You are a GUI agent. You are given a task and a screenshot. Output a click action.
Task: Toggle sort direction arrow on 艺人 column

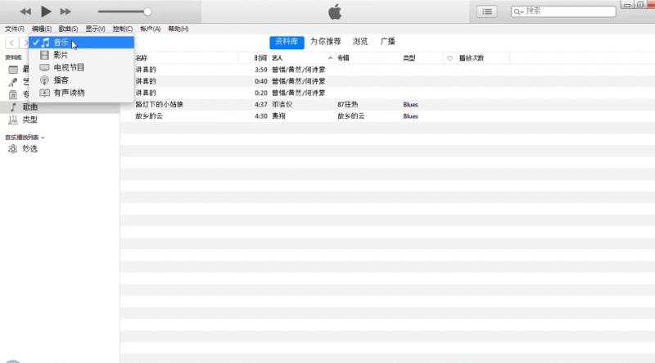(330, 58)
